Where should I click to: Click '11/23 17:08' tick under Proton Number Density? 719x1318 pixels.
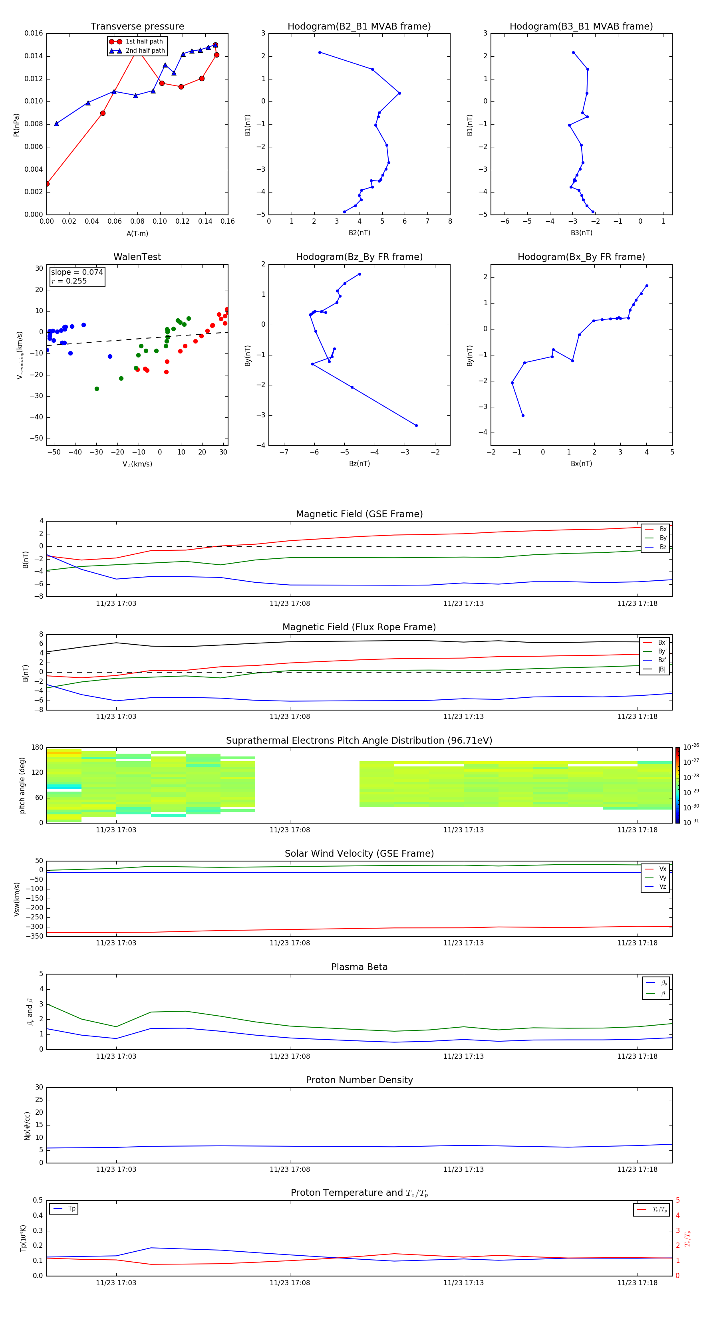coord(290,1169)
